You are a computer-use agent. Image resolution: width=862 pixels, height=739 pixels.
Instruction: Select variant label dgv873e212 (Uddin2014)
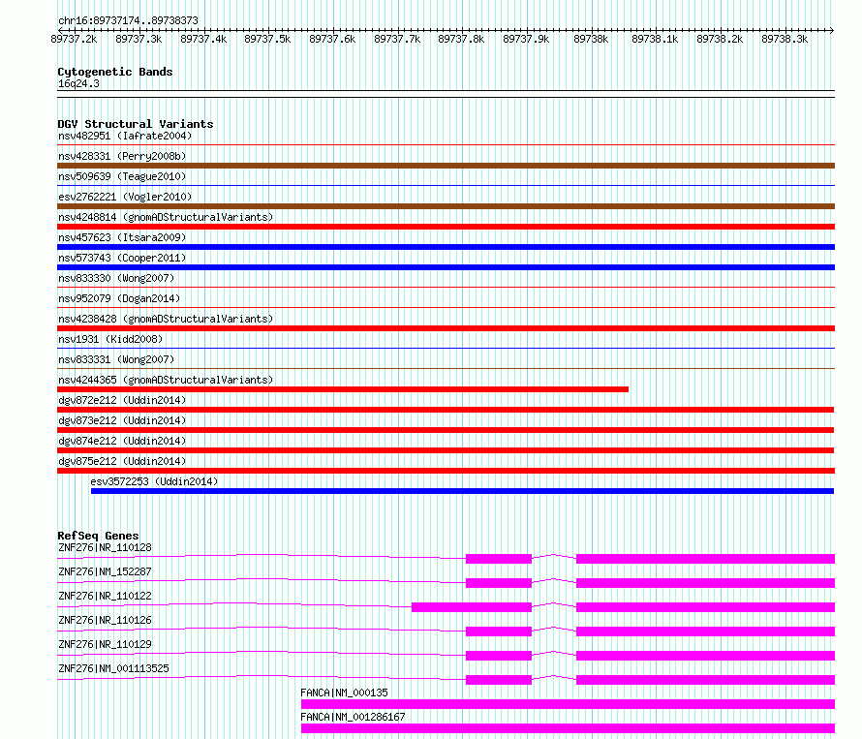point(122,420)
